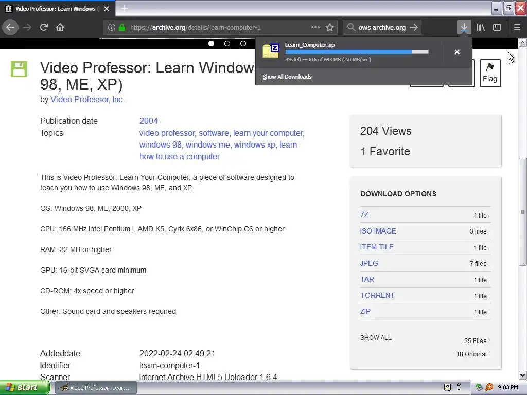Click the scrollbar down arrow

523,375
